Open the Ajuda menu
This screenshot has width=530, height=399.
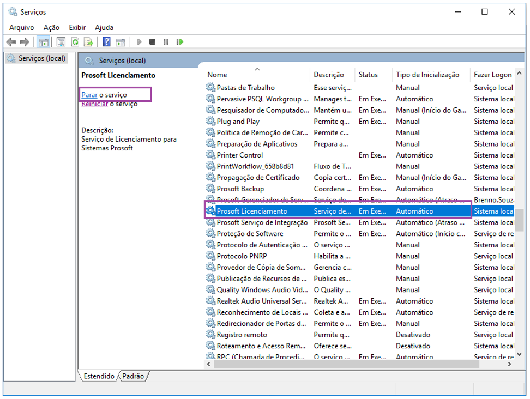tap(104, 27)
